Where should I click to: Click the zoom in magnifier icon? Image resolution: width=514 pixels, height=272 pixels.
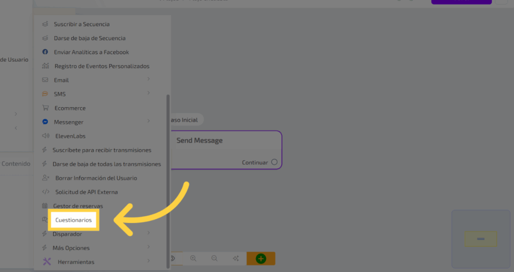click(x=193, y=258)
